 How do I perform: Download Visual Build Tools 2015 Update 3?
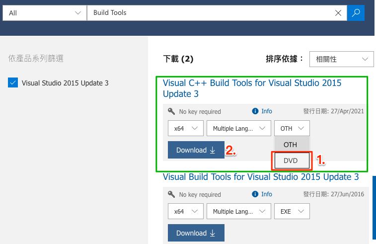(196, 233)
